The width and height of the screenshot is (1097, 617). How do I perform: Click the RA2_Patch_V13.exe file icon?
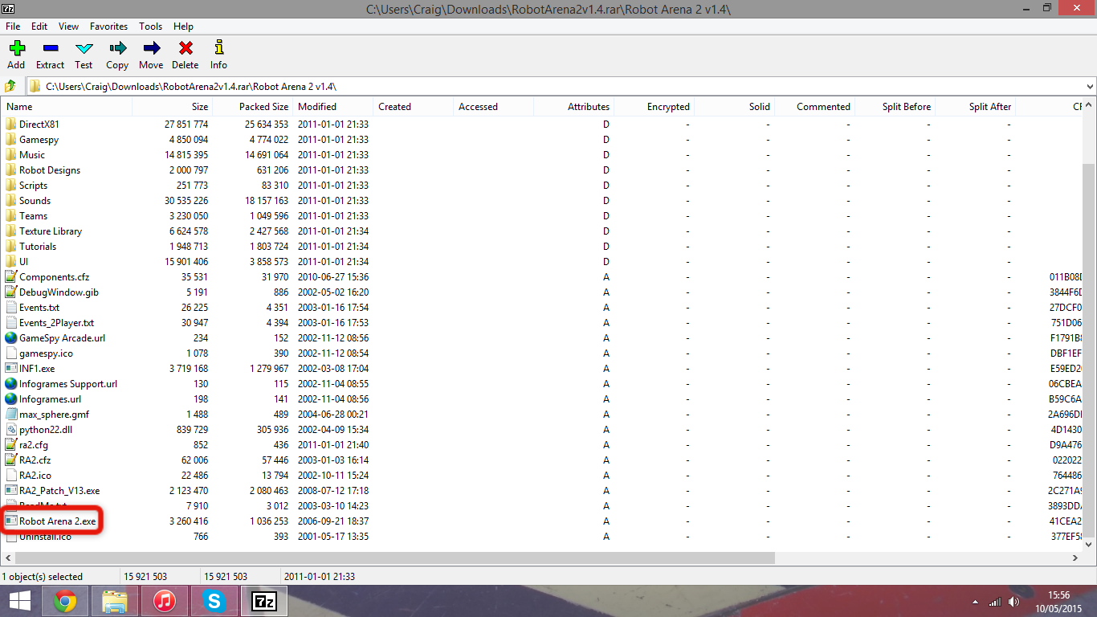[x=10, y=491]
